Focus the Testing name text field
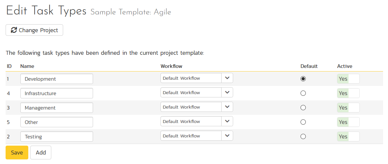 click(x=57, y=136)
